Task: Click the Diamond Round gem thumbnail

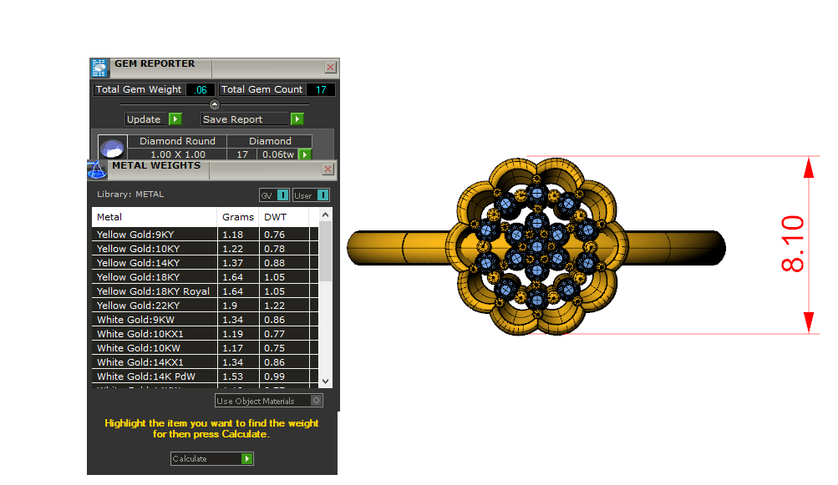Action: 112,149
